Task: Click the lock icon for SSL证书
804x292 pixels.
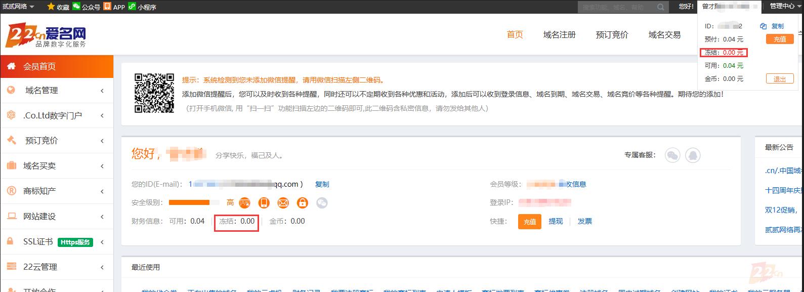Action: pyautogui.click(x=10, y=241)
